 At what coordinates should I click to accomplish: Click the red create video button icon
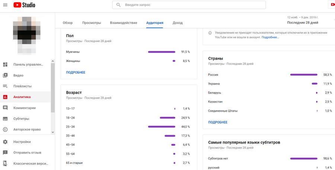coord(332,5)
